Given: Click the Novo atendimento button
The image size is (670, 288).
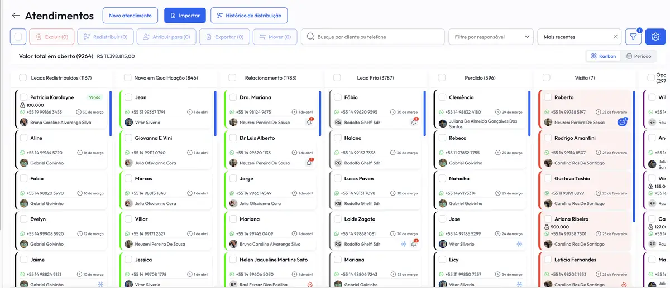Looking at the screenshot, I should pos(130,16).
